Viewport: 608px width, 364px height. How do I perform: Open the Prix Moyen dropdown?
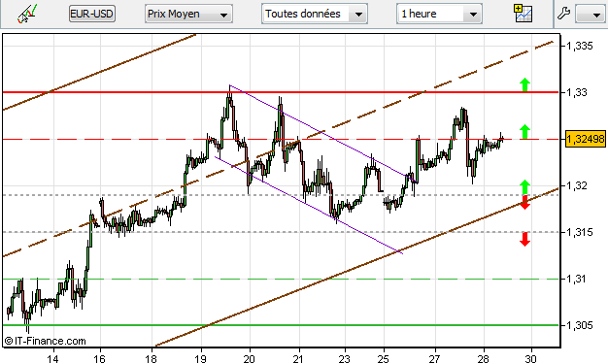coord(188,14)
